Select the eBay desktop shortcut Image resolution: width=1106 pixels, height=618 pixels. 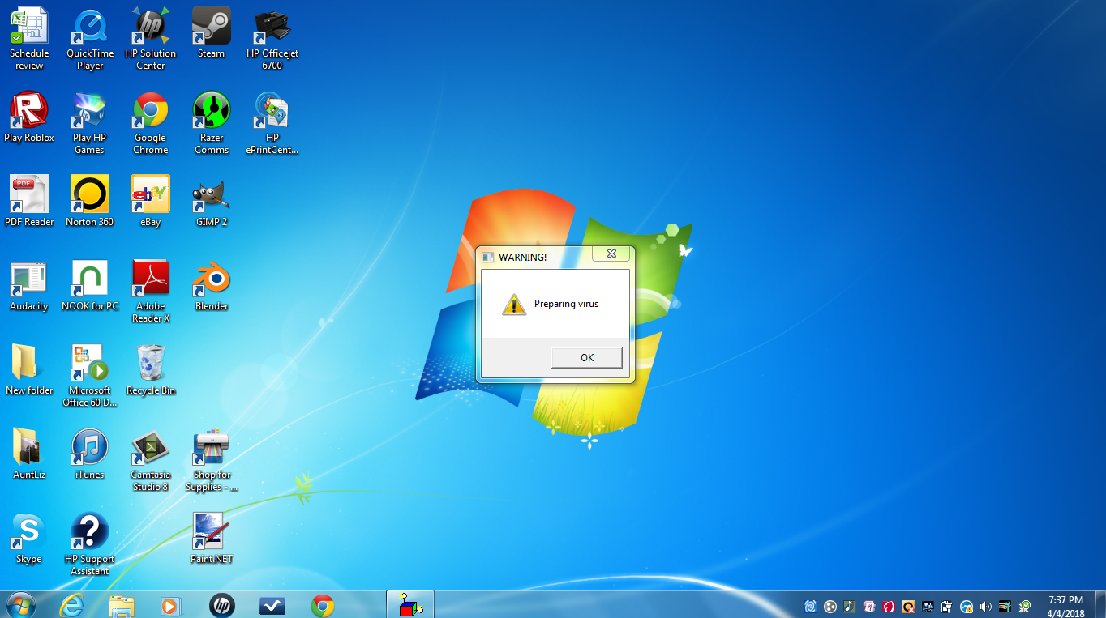pos(151,202)
